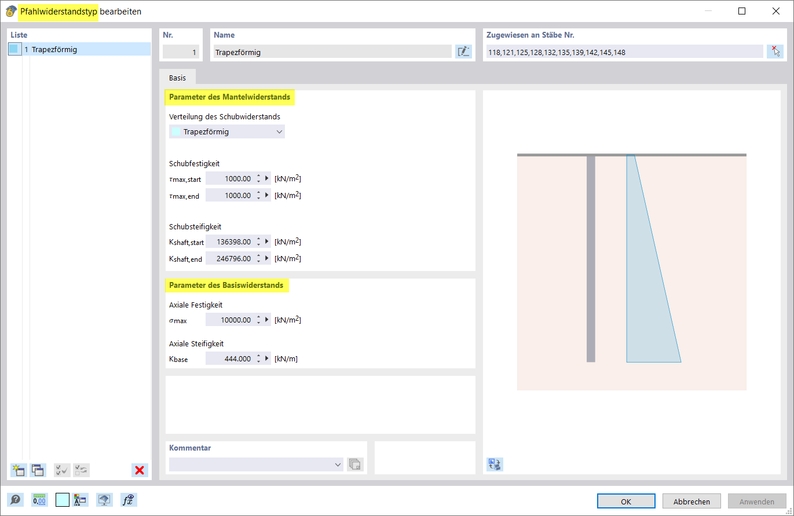Click the Kshaft,start field showing 136398.00

230,241
